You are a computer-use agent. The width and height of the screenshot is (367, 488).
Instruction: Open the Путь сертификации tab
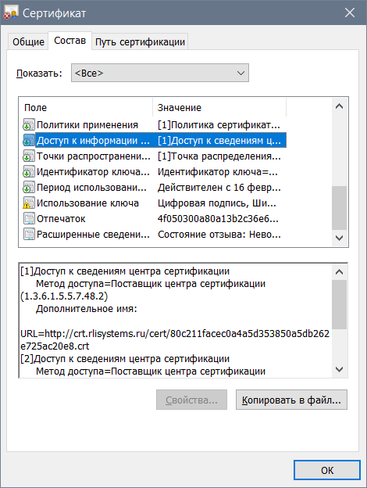click(x=140, y=41)
